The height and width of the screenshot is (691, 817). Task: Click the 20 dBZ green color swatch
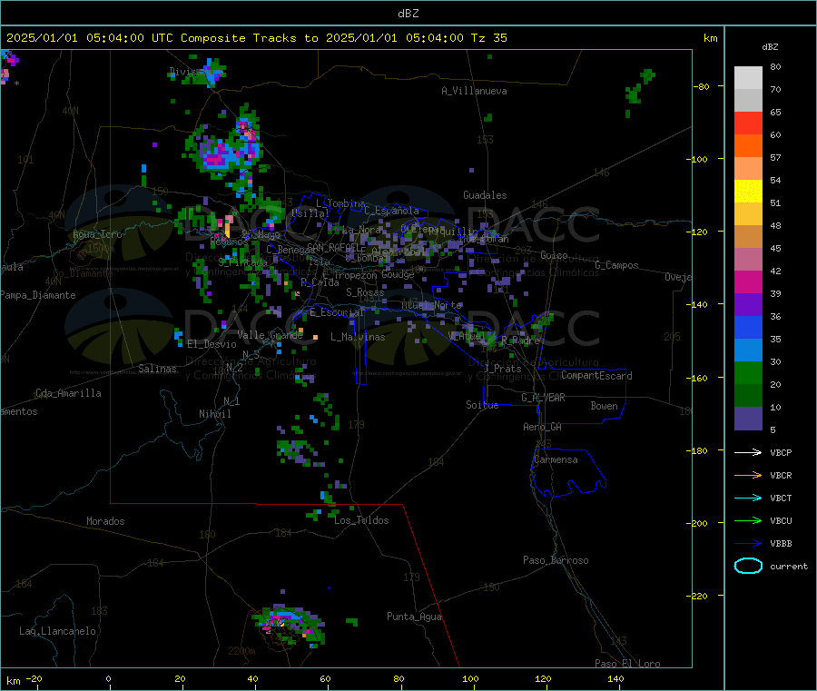click(x=748, y=372)
